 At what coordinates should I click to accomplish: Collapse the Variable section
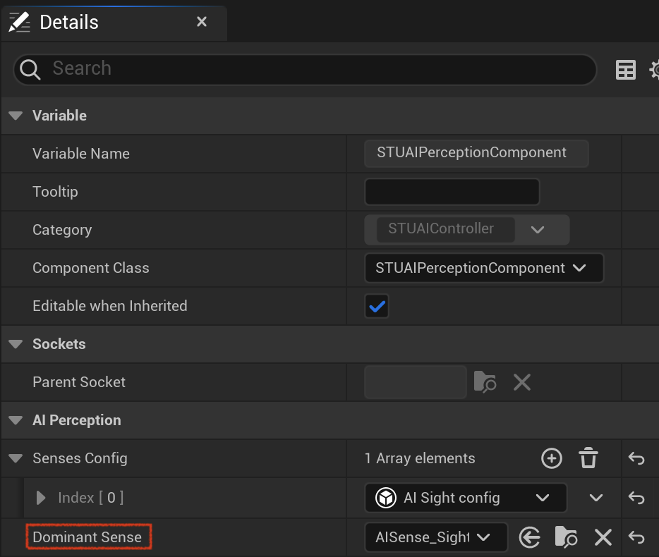pos(16,116)
